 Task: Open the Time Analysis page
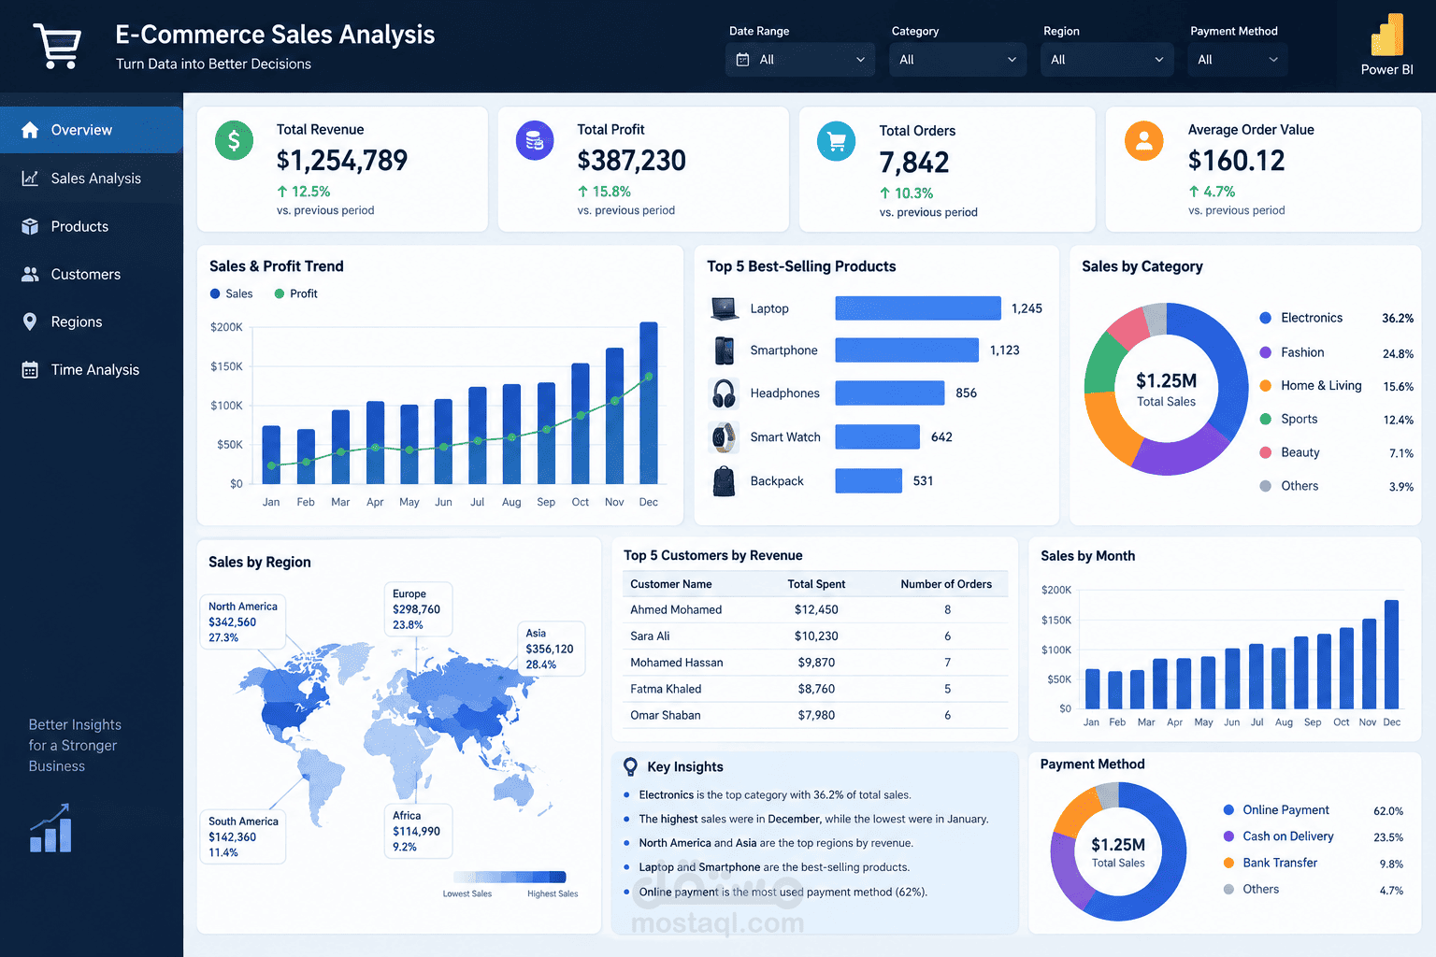[x=92, y=369]
